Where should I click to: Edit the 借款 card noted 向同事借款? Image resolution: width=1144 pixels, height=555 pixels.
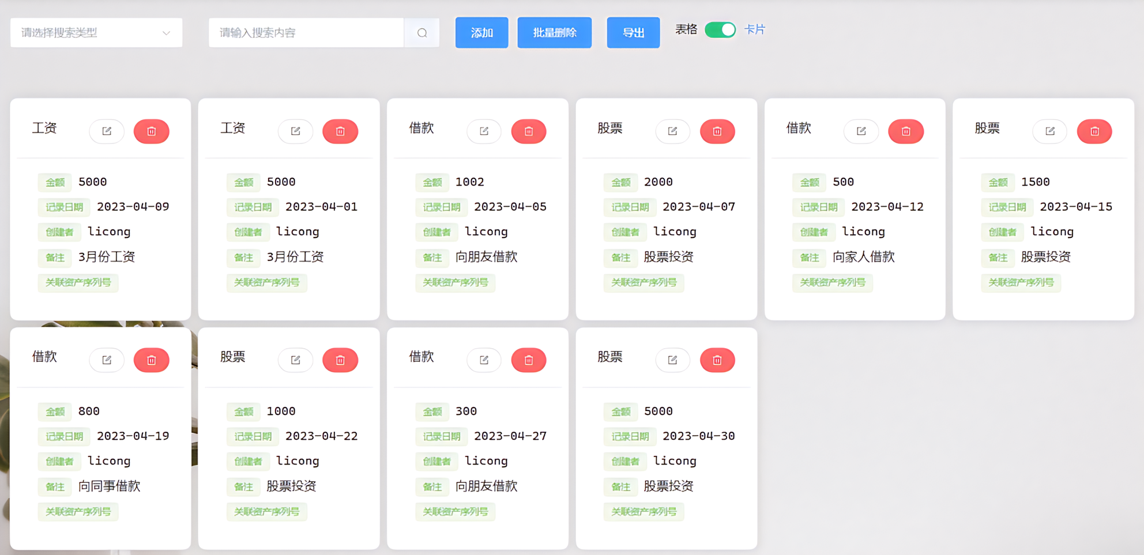(x=107, y=360)
